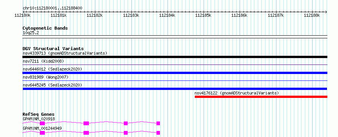
Task: Click first exon box of GPAM|NM_020918
Action: [x=42, y=123]
